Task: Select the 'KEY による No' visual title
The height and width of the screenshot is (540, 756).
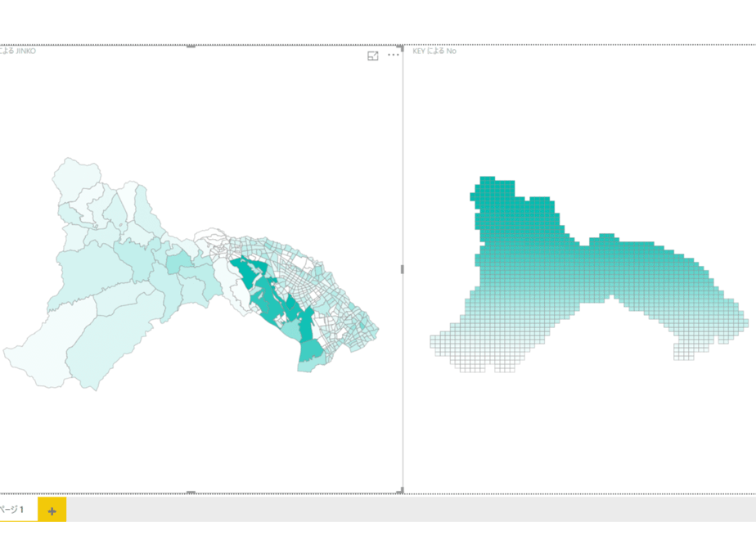Action: [x=434, y=51]
